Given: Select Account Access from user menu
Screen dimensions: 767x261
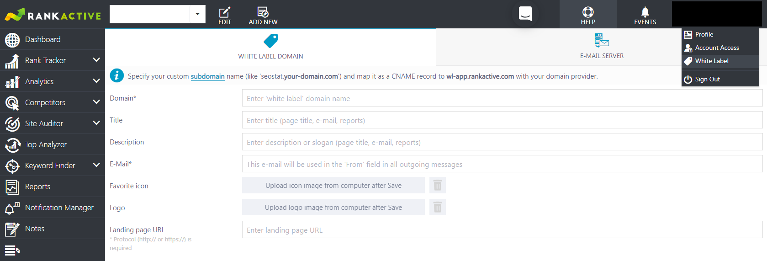Looking at the screenshot, I should [716, 48].
